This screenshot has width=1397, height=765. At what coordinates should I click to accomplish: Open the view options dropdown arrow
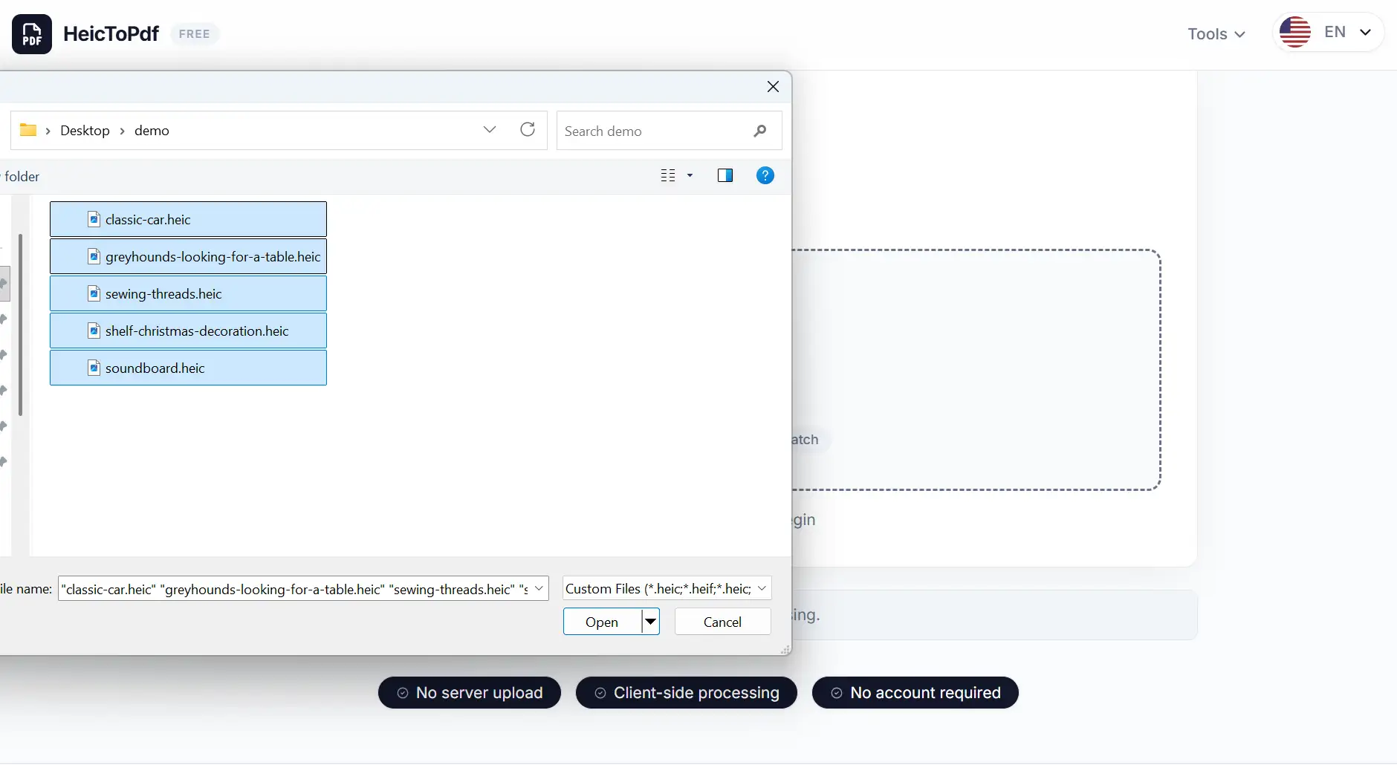click(690, 175)
